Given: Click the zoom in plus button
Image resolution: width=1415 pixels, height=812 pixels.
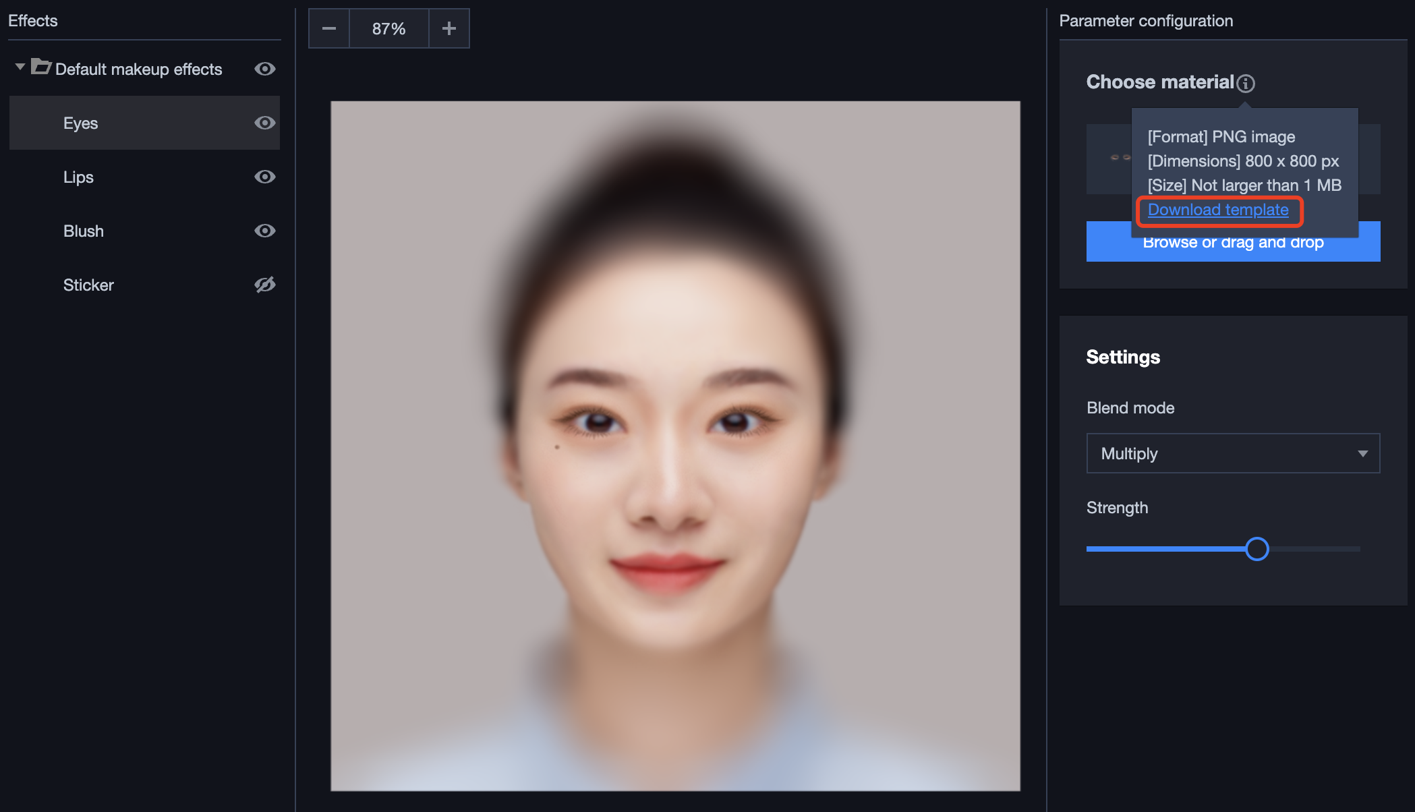Looking at the screenshot, I should [x=449, y=28].
